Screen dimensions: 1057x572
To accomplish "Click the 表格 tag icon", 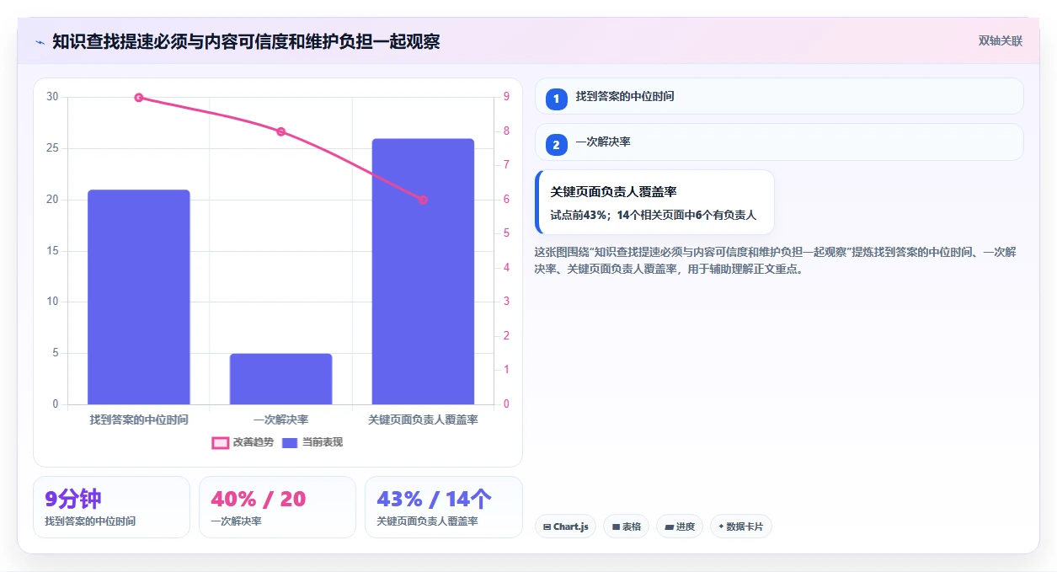I will click(616, 527).
